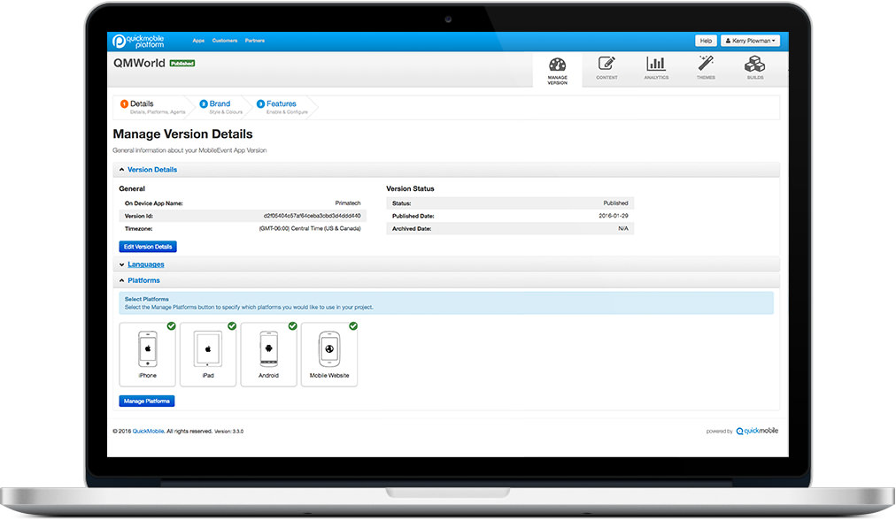896x520 pixels.
Task: Click the Help button
Action: pos(706,41)
